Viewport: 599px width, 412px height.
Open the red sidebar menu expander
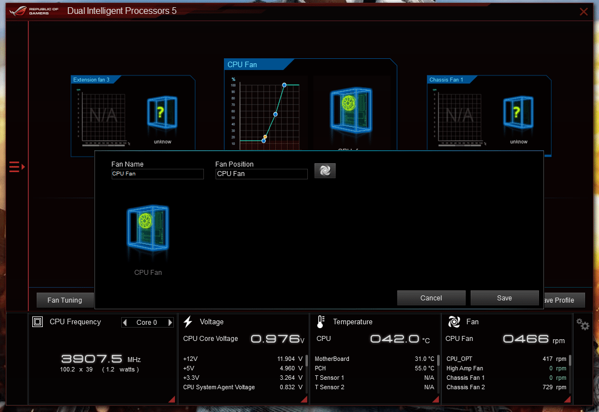[x=17, y=167]
